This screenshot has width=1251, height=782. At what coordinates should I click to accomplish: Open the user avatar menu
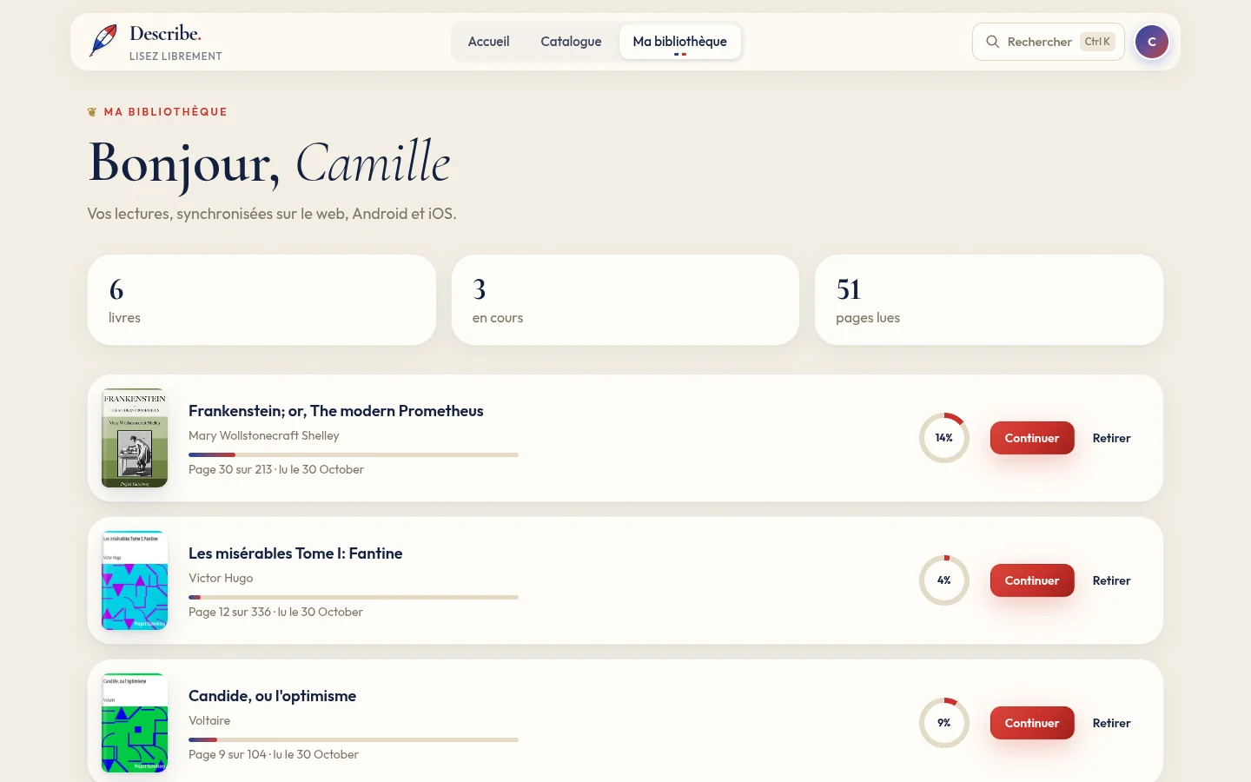[1152, 42]
